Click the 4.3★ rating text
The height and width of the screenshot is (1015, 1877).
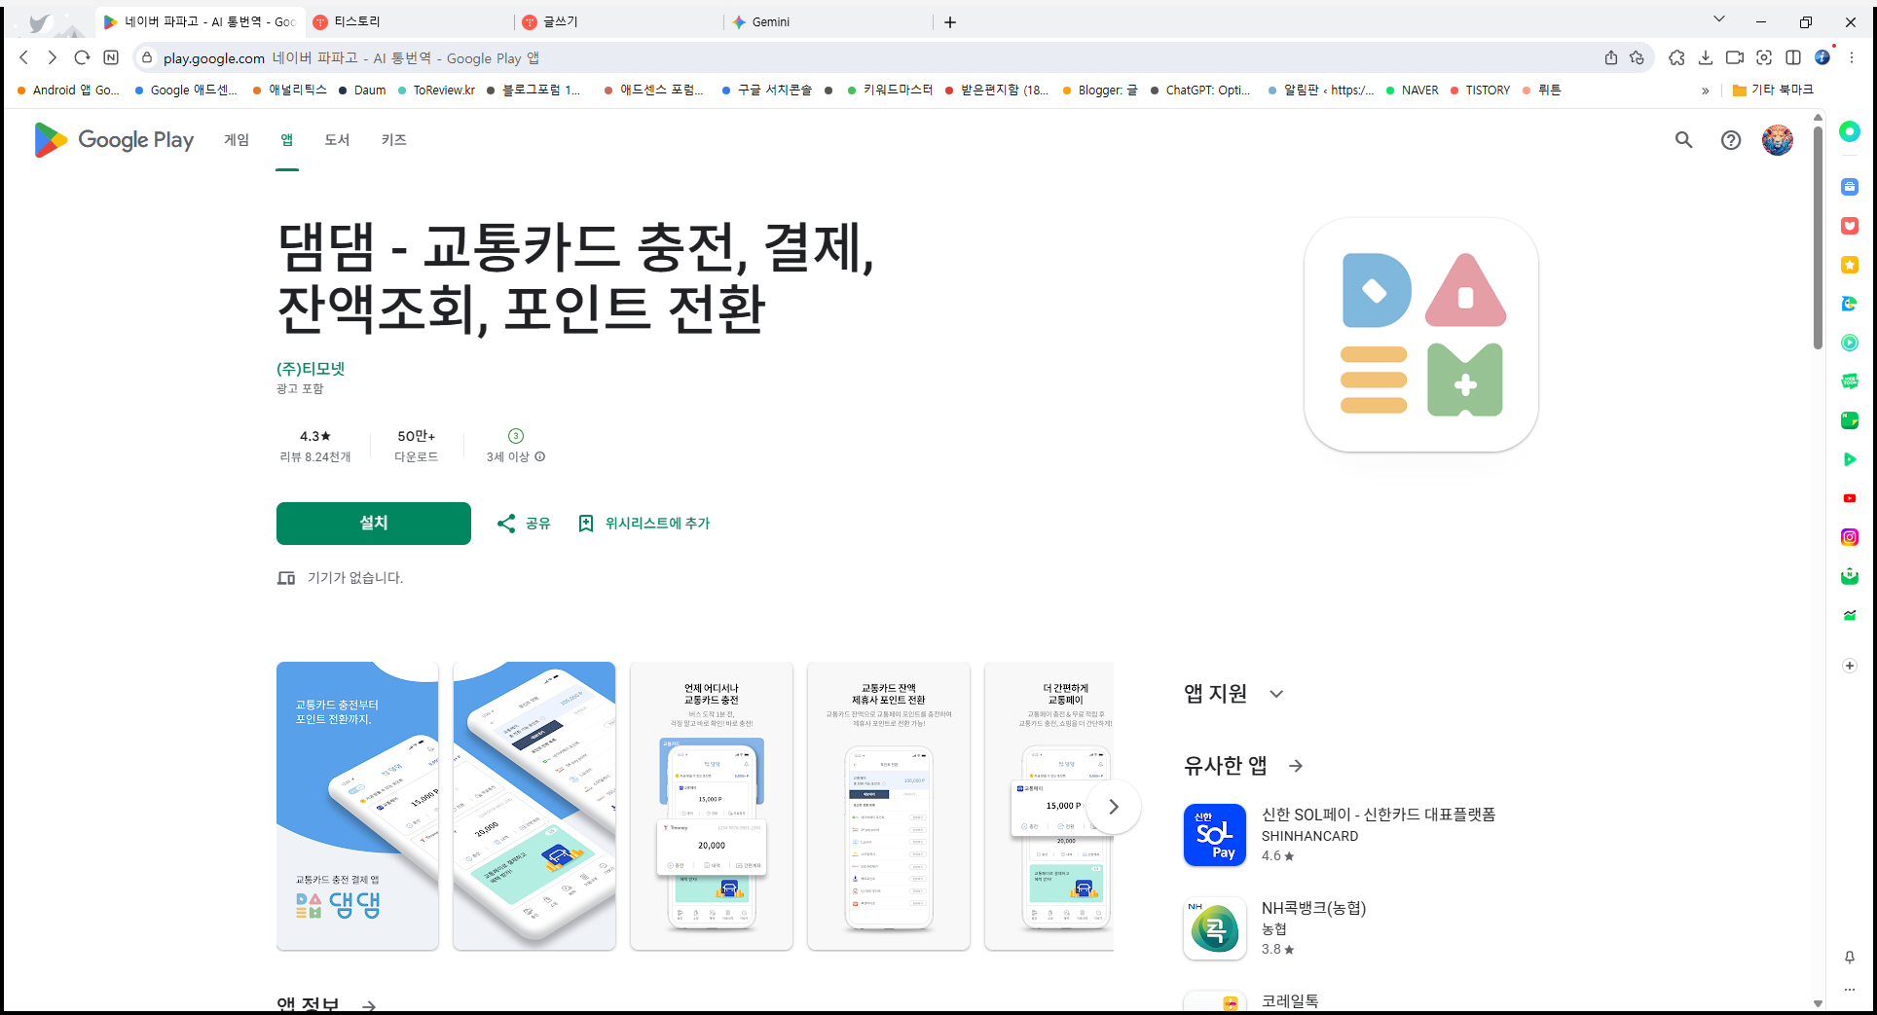point(315,436)
